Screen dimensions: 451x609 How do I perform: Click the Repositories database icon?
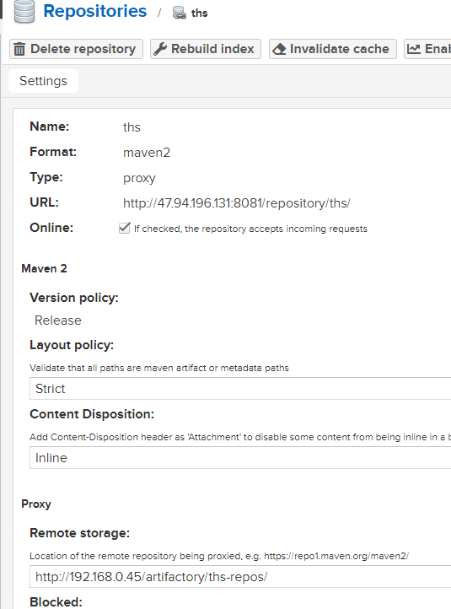click(24, 12)
